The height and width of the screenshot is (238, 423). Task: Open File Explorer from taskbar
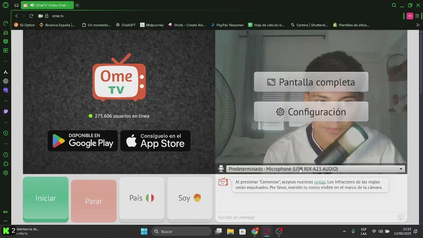230,231
